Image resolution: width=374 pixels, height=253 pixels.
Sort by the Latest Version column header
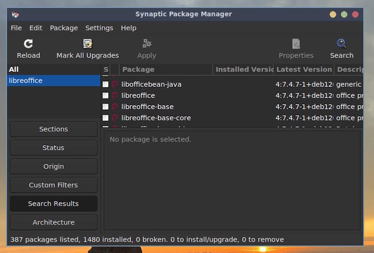pyautogui.click(x=304, y=70)
